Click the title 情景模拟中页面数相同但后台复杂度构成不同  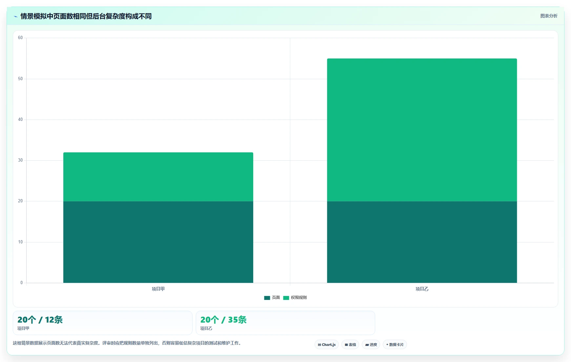86,16
